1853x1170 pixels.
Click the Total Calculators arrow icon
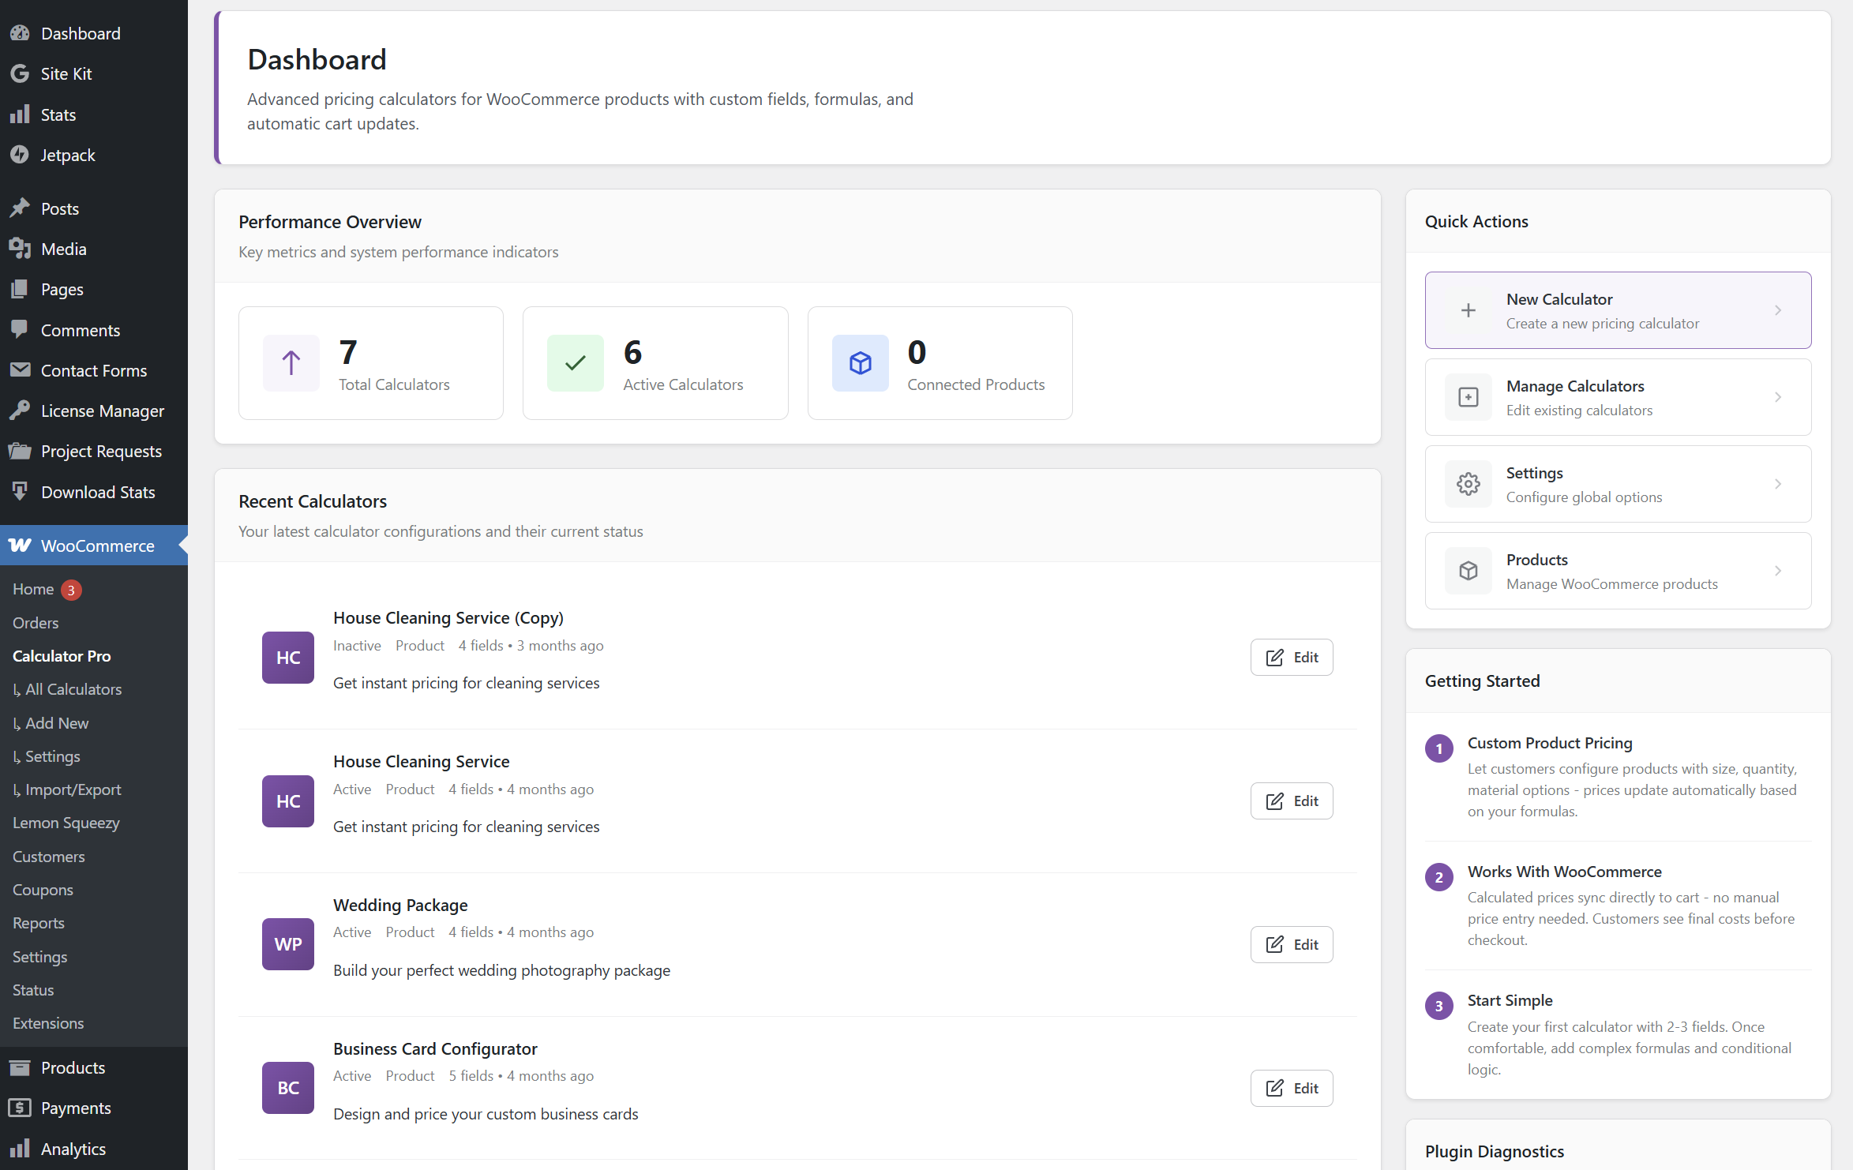pyautogui.click(x=291, y=363)
